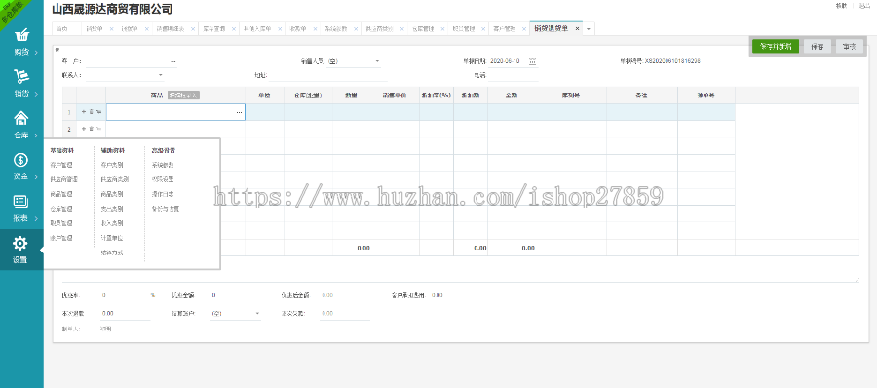Click the 帮助 link at top right

(x=841, y=6)
